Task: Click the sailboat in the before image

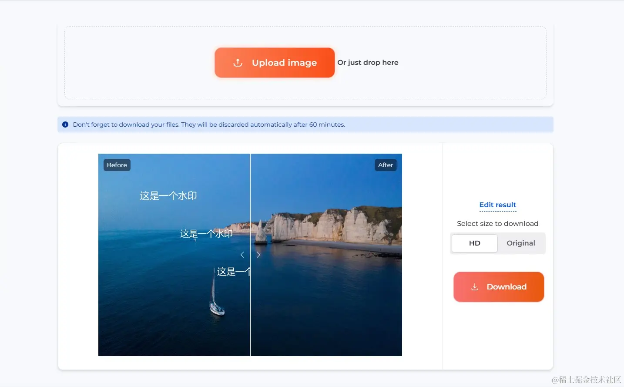Action: 216,292
